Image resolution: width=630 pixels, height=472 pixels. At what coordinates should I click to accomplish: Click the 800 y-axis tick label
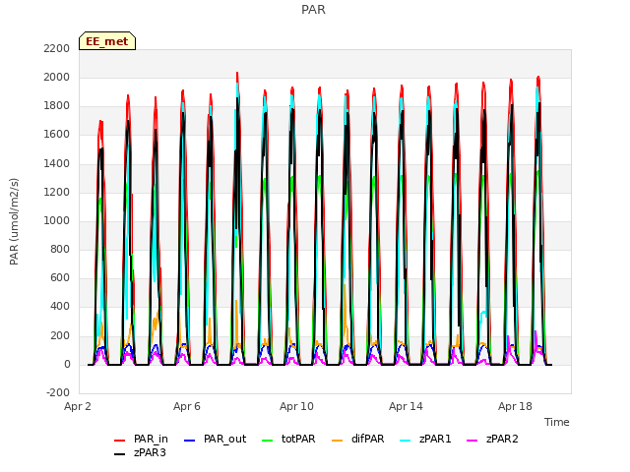click(60, 249)
